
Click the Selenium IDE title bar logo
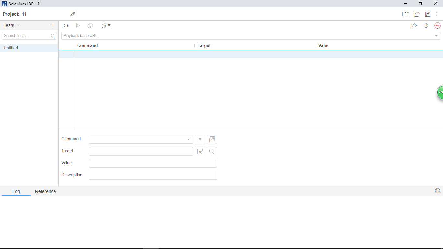click(5, 4)
